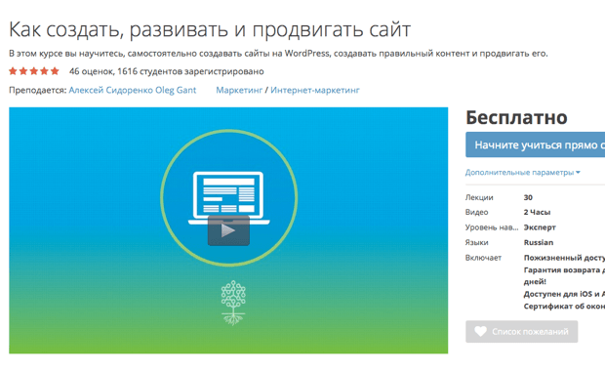Image resolution: width=605 pixels, height=371 pixels.
Task: Open the Интернет-маркетинг subcategory
Action: [315, 90]
